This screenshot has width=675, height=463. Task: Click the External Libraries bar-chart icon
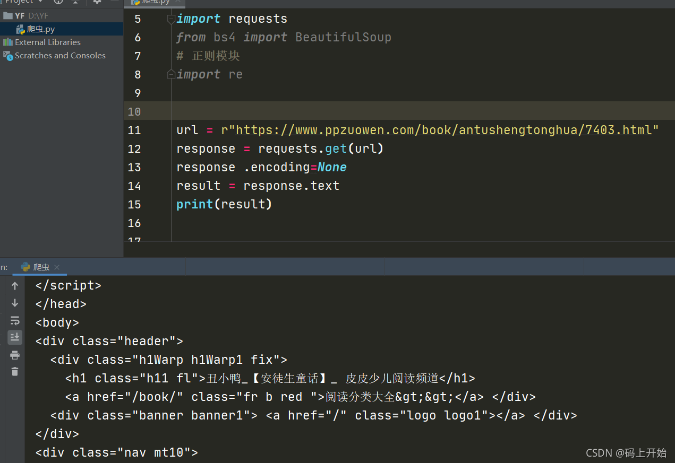pos(7,42)
